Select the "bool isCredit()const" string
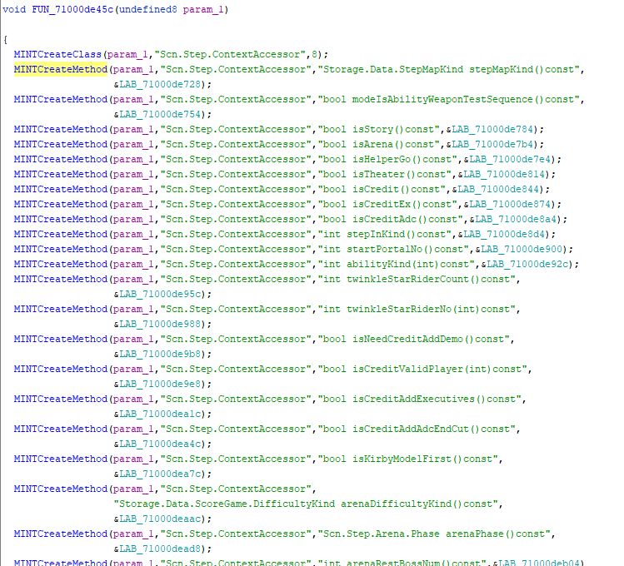 (x=382, y=189)
